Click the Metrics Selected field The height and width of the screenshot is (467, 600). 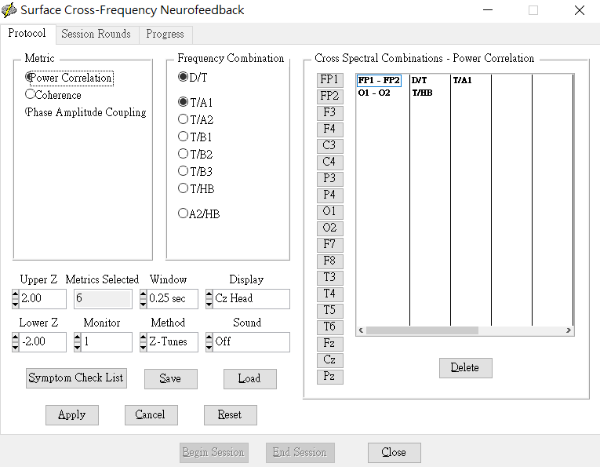[103, 299]
